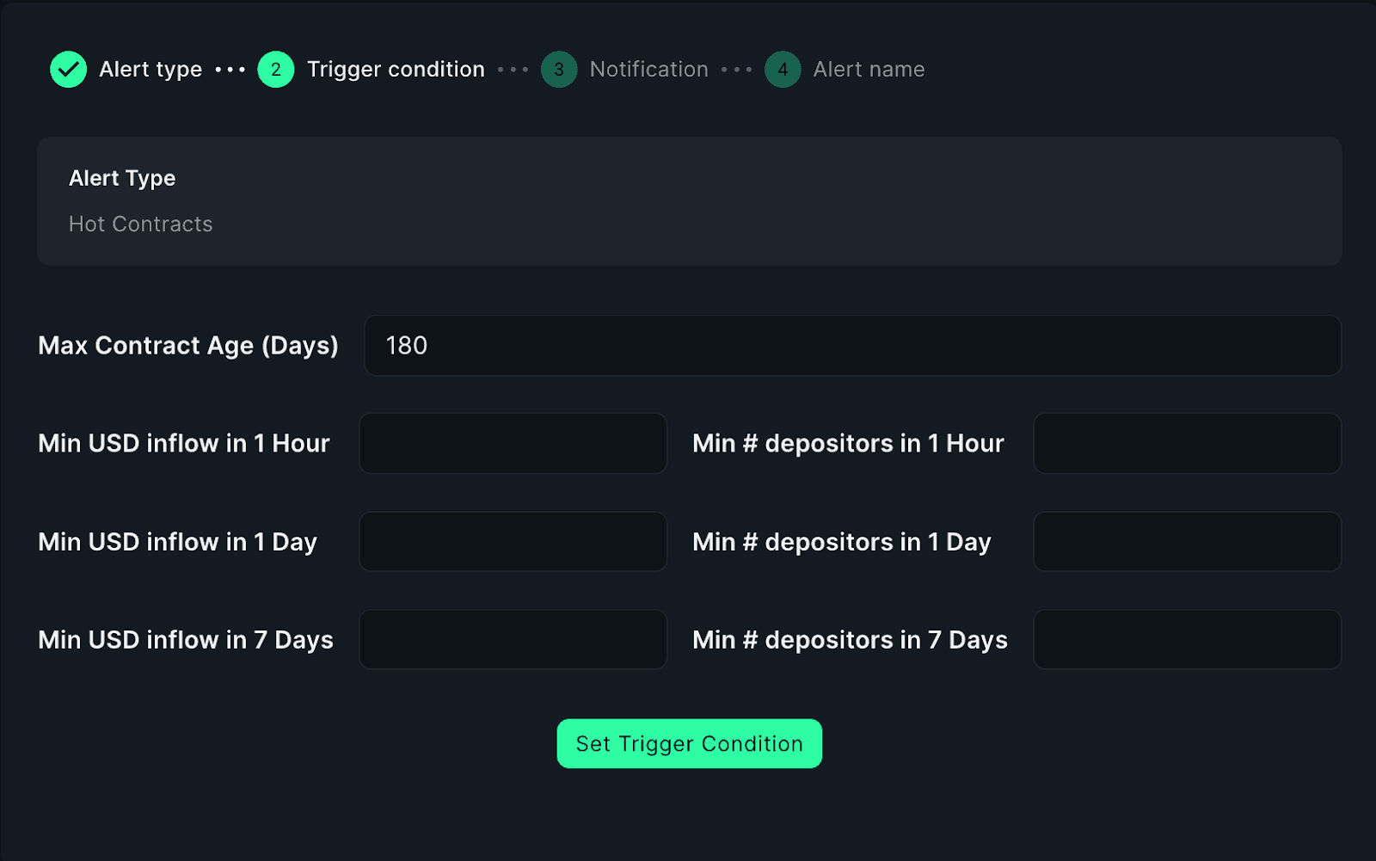The image size is (1376, 861).
Task: Click the Max Contract Age (Days) label
Action: pyautogui.click(x=188, y=346)
